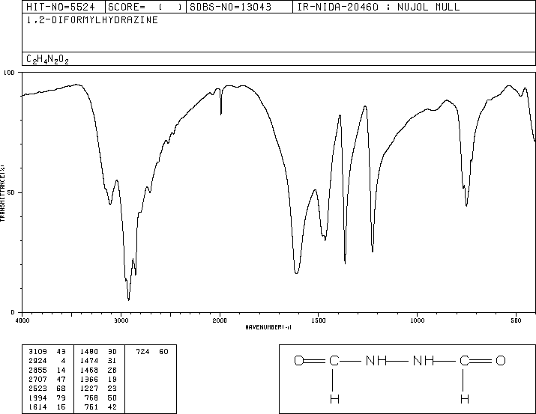
Task: Select the molecular formula C2H4N2O2
Action: [47, 60]
